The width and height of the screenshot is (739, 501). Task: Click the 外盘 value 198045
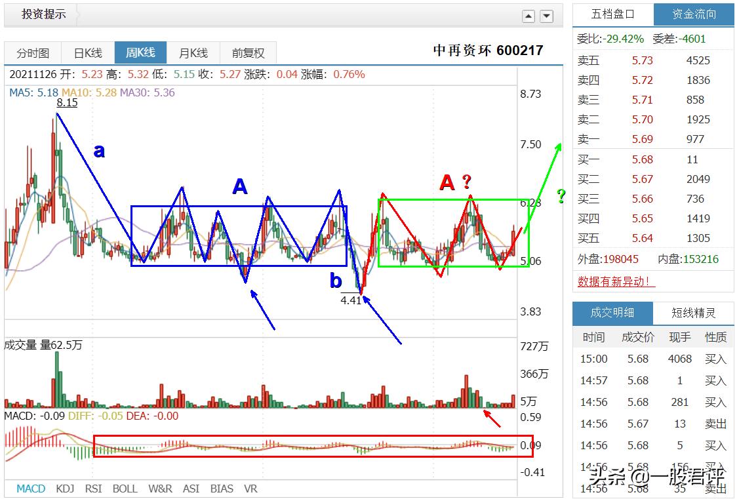tap(620, 259)
